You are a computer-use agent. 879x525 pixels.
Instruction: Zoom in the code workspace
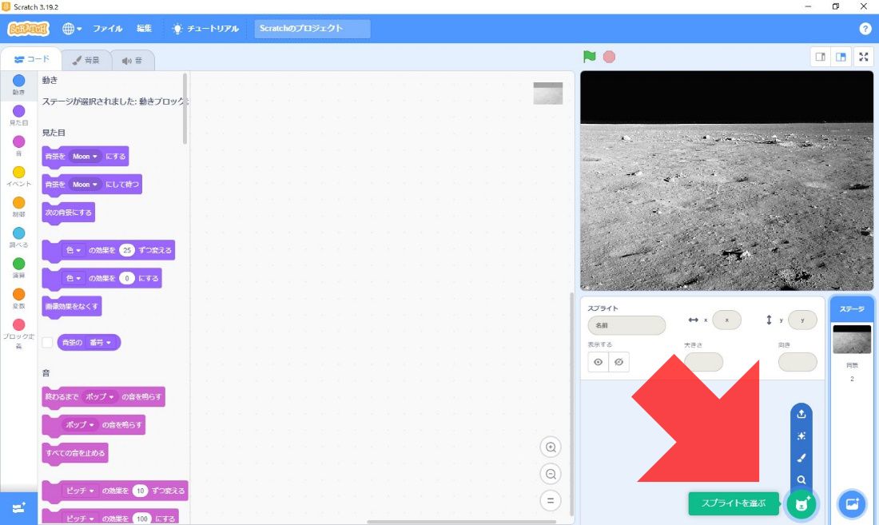[551, 447]
